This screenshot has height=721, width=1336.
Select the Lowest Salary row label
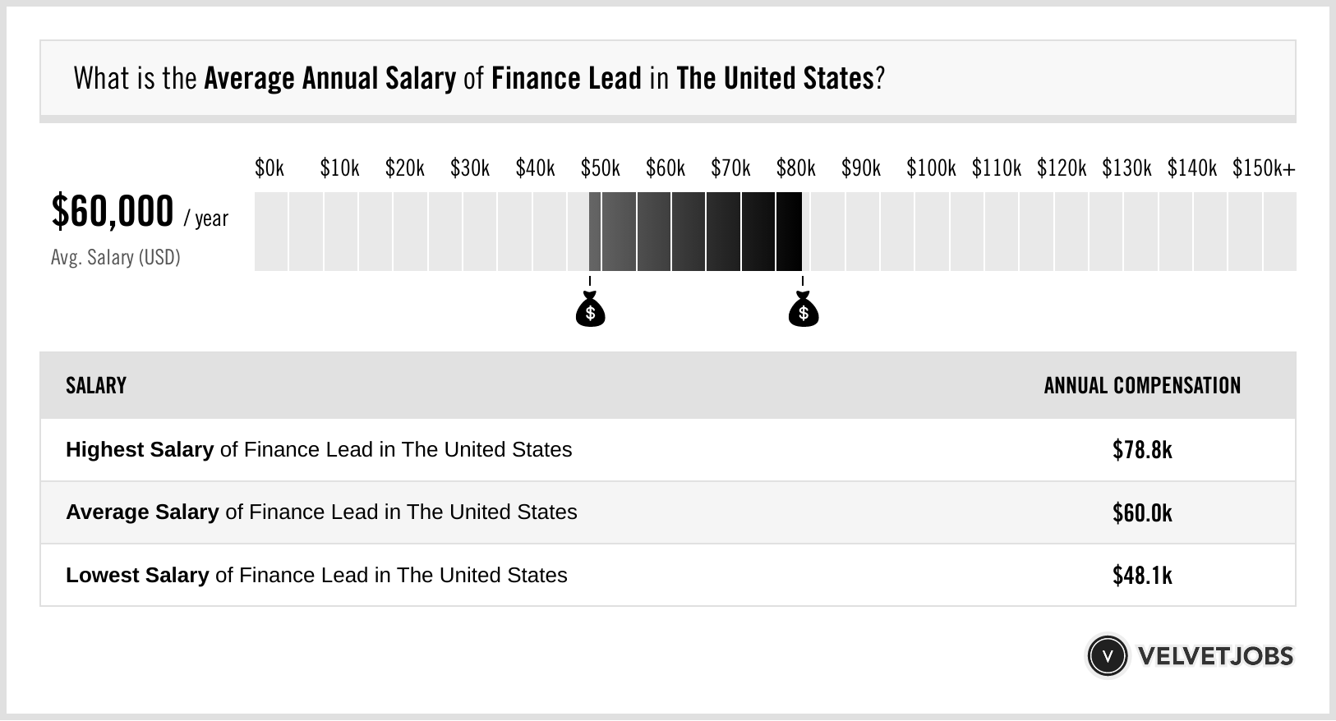(316, 575)
